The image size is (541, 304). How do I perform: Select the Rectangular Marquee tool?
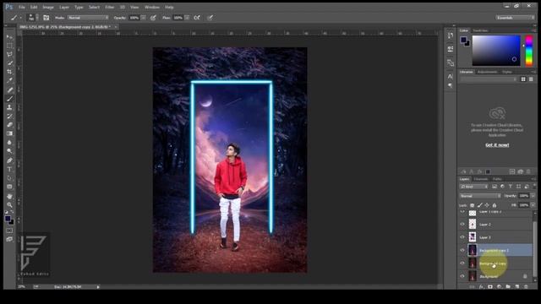(x=9, y=46)
